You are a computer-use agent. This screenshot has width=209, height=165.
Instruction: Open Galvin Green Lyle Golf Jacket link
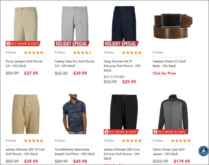[x=168, y=152]
